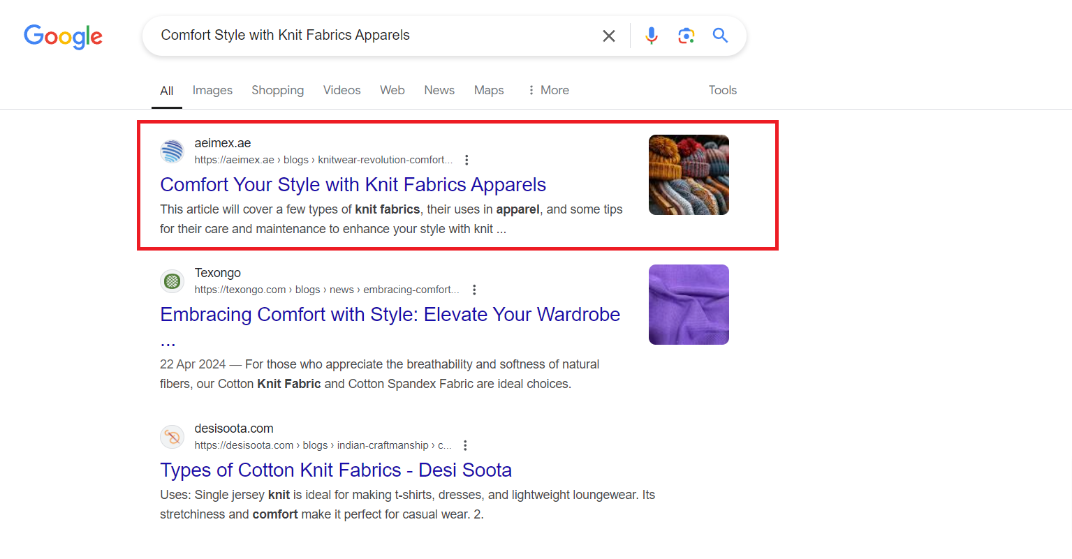The image size is (1072, 559).
Task: Click the blue magnifier search button
Action: (x=720, y=36)
